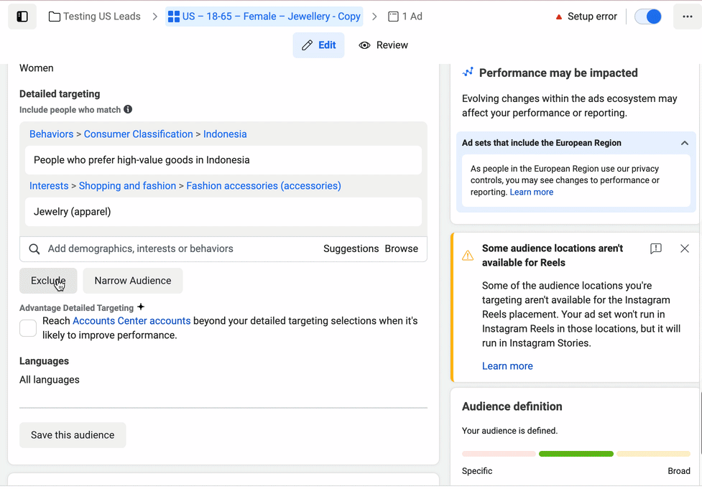Open the three-dots more options menu
702x489 pixels.
click(x=687, y=17)
